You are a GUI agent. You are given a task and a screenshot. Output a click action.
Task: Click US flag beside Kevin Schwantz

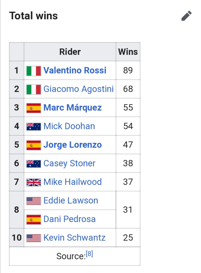tap(34, 238)
